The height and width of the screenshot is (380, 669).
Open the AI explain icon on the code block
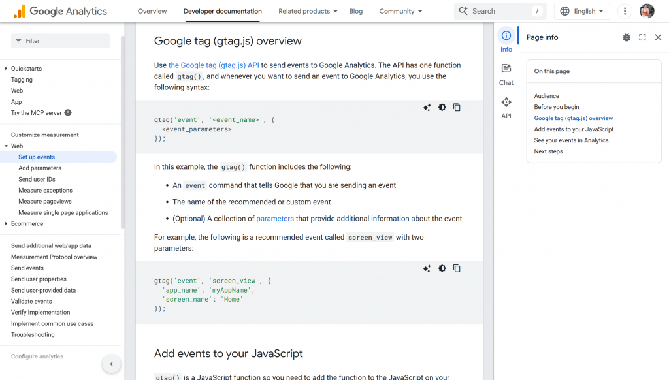[427, 107]
